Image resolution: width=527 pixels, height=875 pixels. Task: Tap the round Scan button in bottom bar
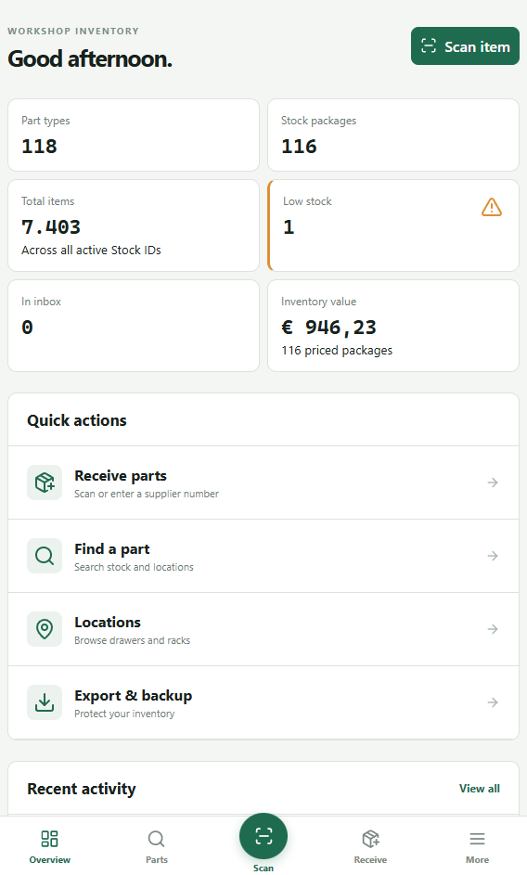(x=263, y=837)
